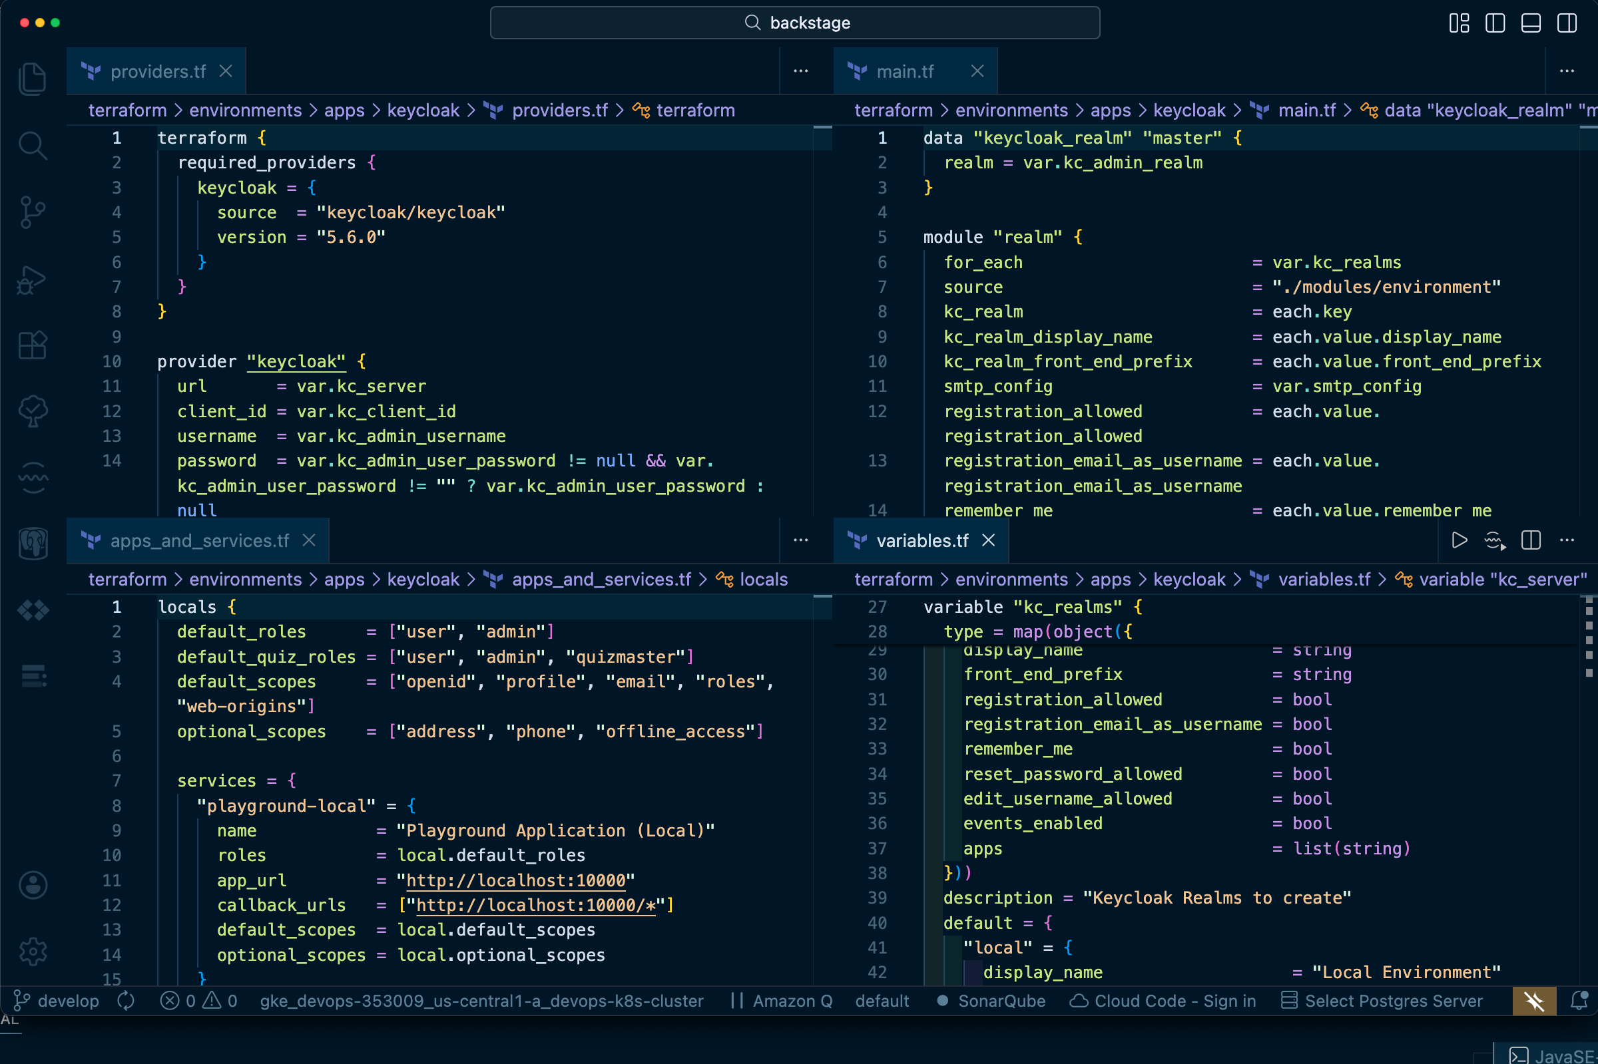The image size is (1598, 1064).
Task: Open the Source Control view
Action: 33,212
